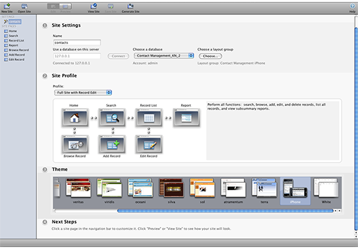This screenshot has height=249, width=358.
Task: Select the atramentum theme thumbnail
Action: [233, 188]
